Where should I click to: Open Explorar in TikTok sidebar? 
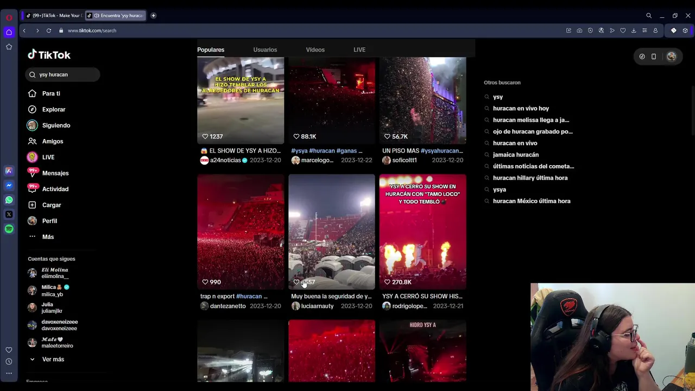[x=54, y=109]
